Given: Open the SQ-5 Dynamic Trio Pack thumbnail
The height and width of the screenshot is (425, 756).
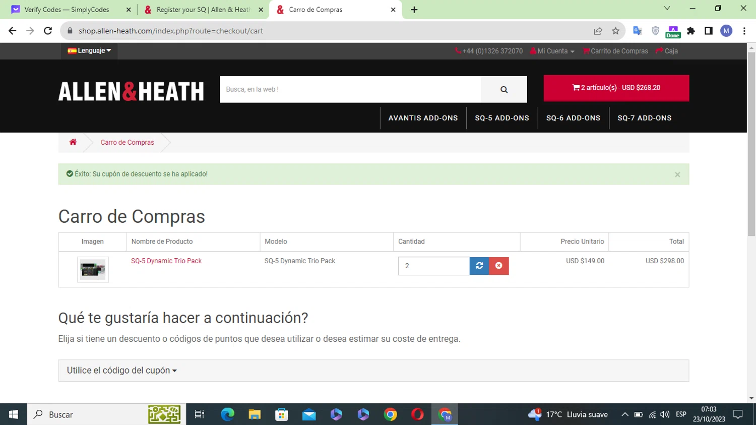Looking at the screenshot, I should click(93, 270).
